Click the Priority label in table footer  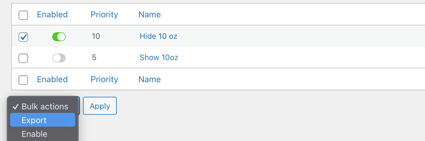coord(104,79)
